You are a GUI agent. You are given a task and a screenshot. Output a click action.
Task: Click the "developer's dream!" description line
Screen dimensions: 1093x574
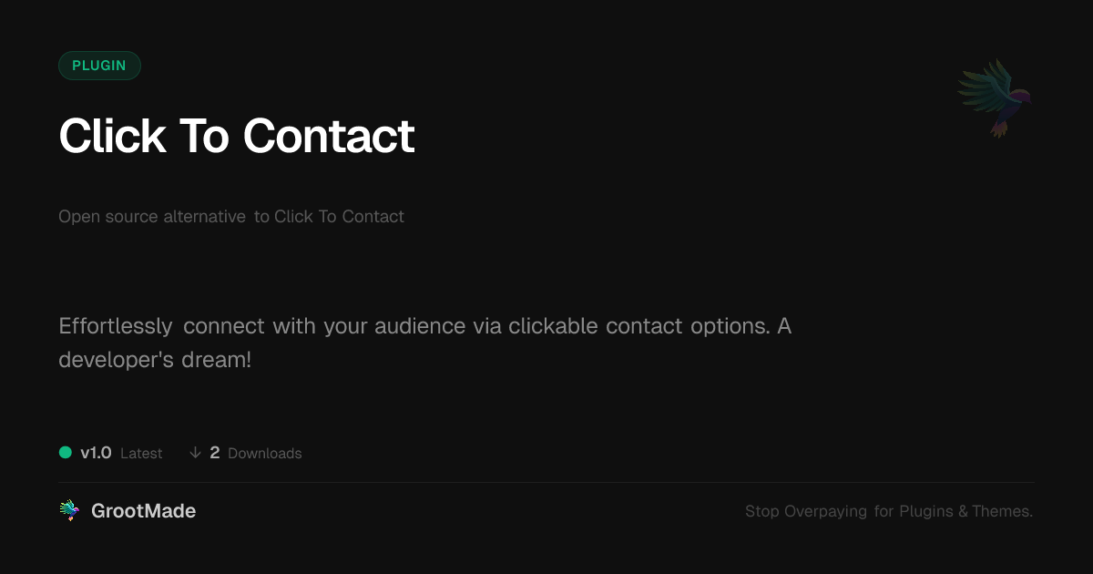click(x=155, y=360)
